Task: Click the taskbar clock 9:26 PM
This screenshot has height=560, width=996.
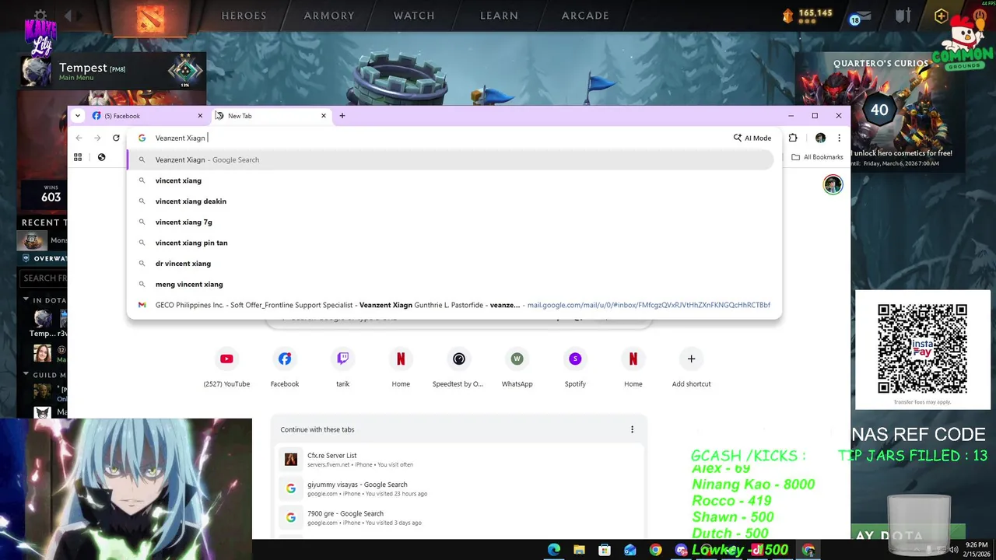Action: (976, 550)
